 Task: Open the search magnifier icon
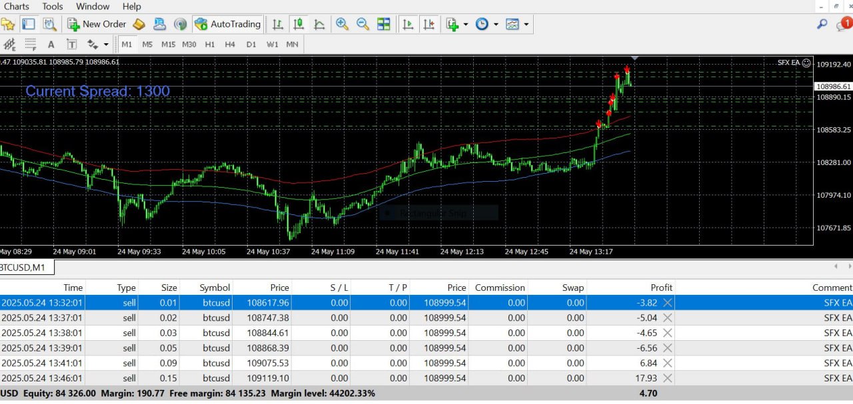click(822, 24)
